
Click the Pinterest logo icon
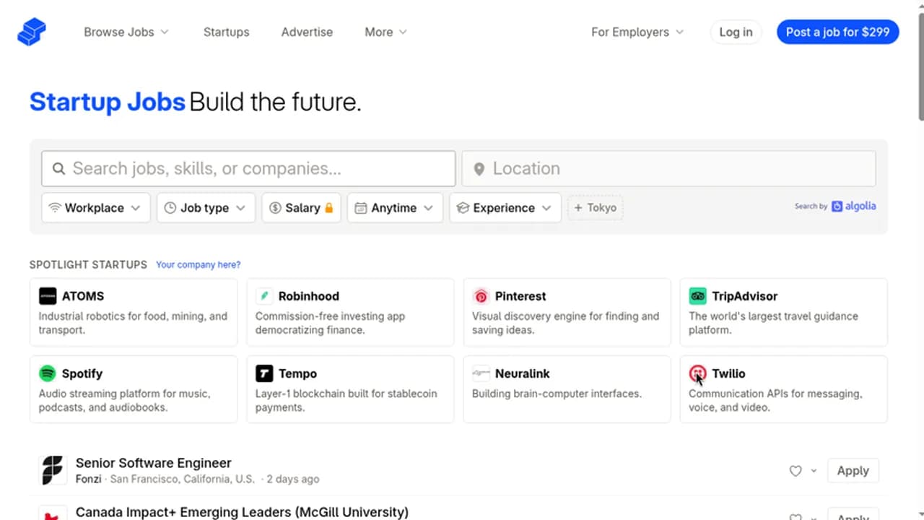point(481,296)
